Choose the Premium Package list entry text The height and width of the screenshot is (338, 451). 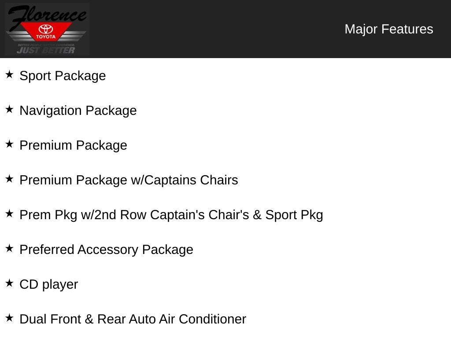click(x=73, y=145)
